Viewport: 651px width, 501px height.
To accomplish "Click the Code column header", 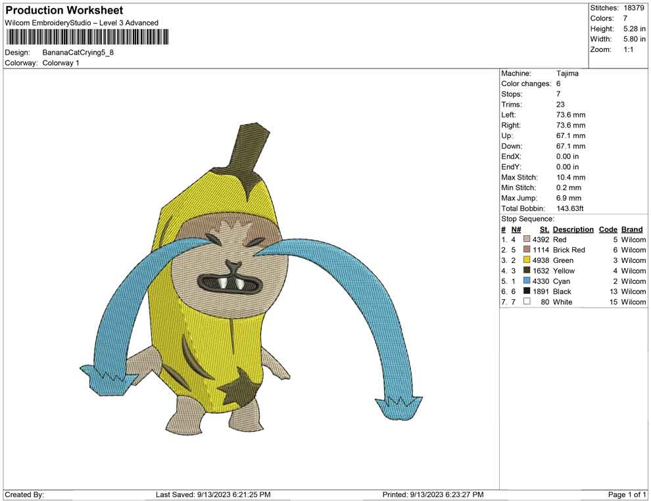I will 608,229.
